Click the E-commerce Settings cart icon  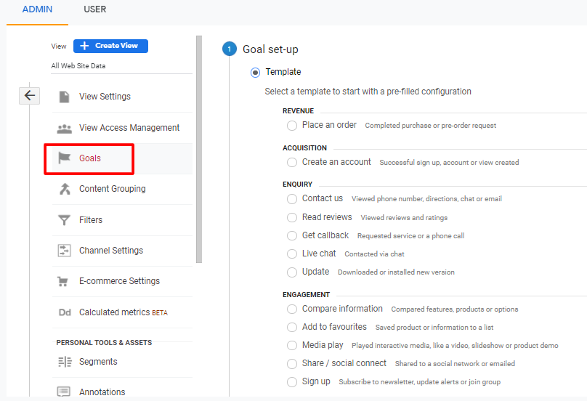(65, 281)
